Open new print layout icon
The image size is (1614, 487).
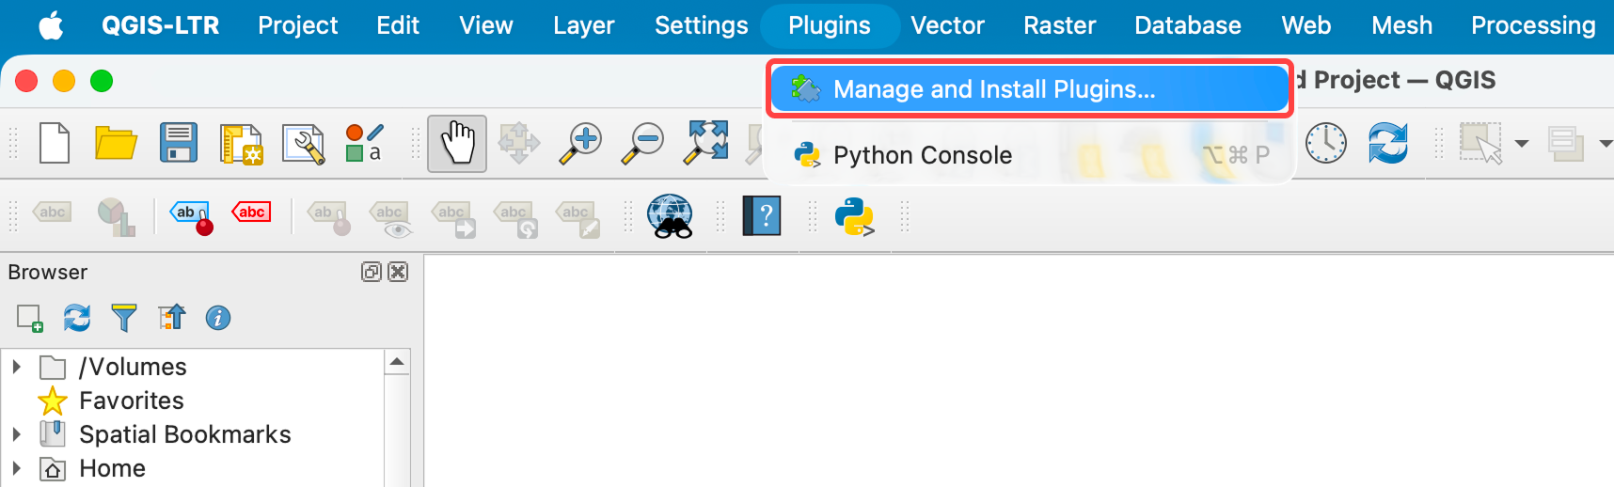(241, 144)
